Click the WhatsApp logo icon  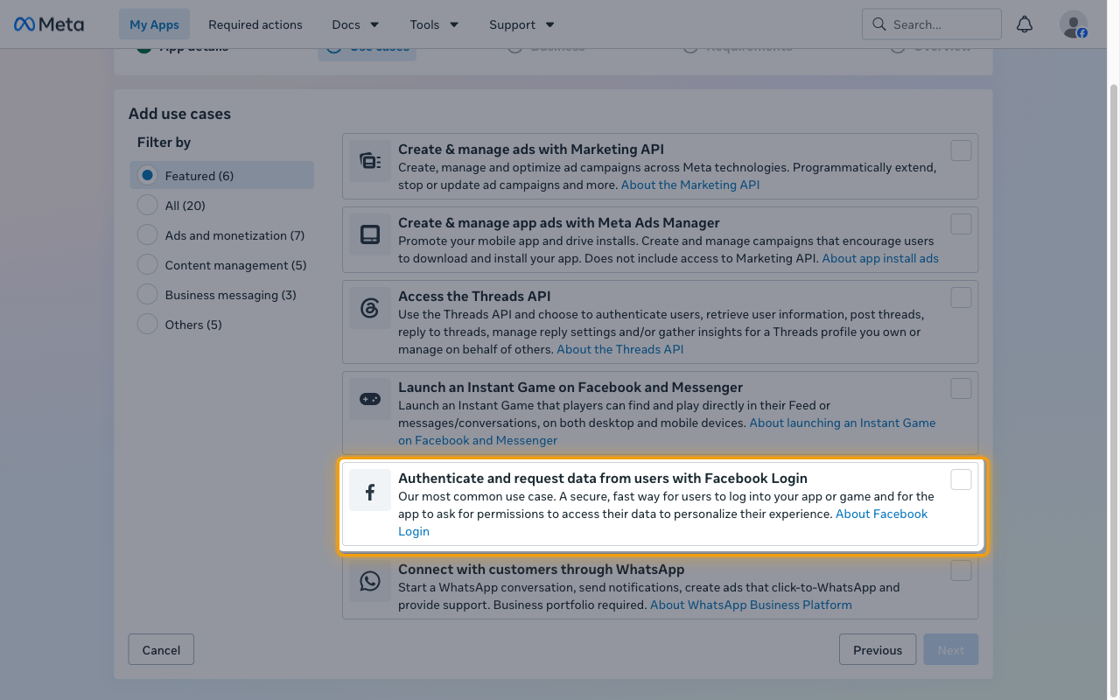tap(370, 581)
